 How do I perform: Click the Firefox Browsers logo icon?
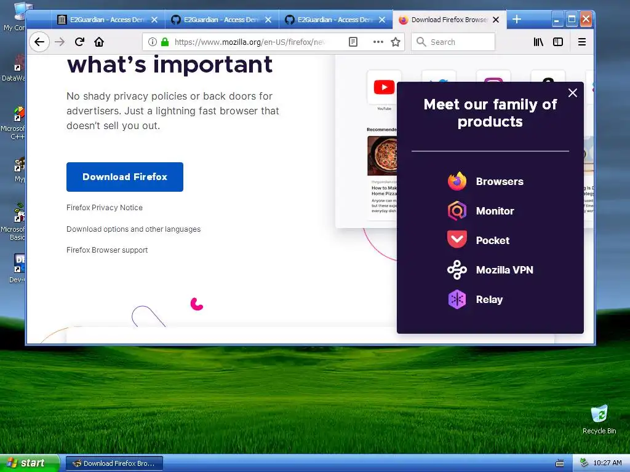[457, 181]
